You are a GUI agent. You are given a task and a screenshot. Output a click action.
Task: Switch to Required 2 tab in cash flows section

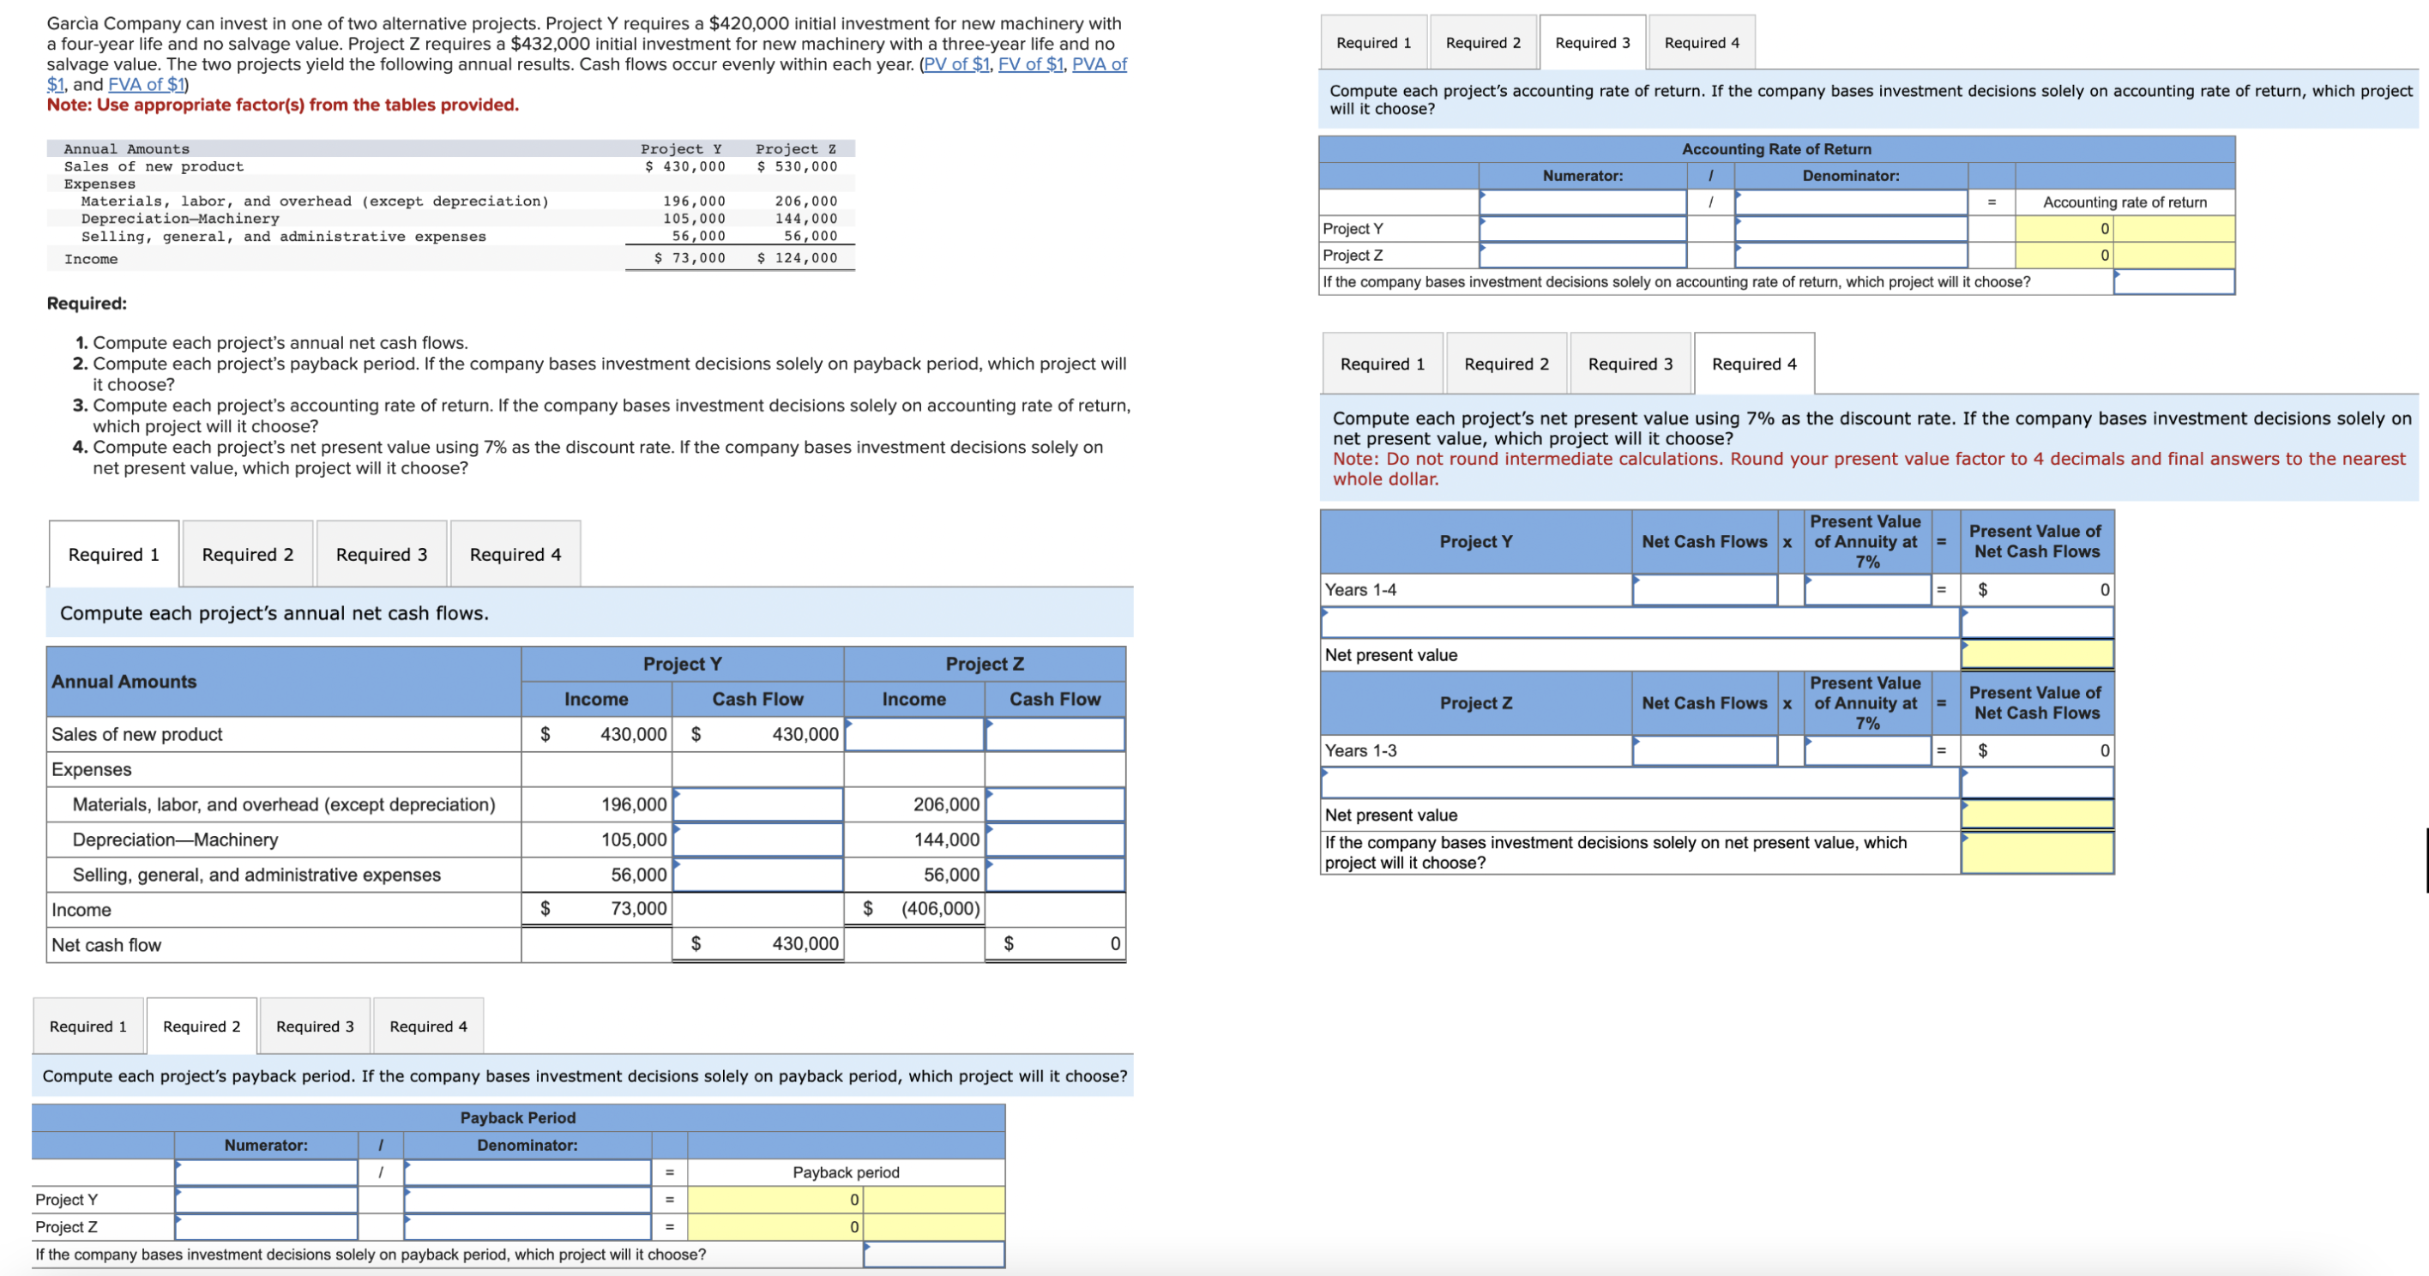pos(248,555)
